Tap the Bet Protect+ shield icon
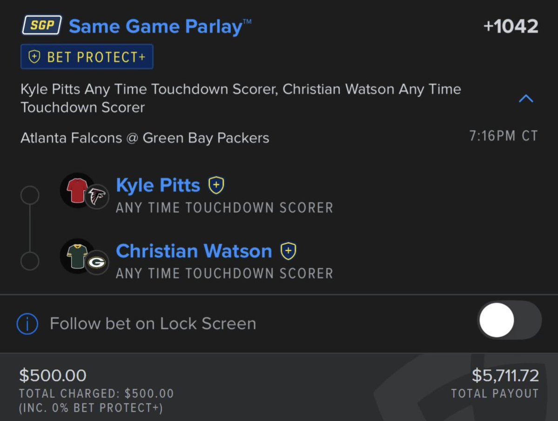The height and width of the screenshot is (421, 558). pos(34,57)
